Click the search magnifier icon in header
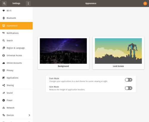The width and height of the screenshot is (149, 122). [x=4, y=4]
